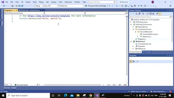Open the Output tab

[14, 88]
